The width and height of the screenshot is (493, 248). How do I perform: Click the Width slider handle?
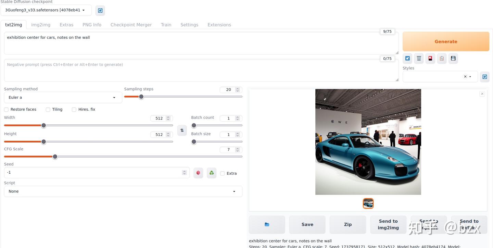tap(43, 125)
